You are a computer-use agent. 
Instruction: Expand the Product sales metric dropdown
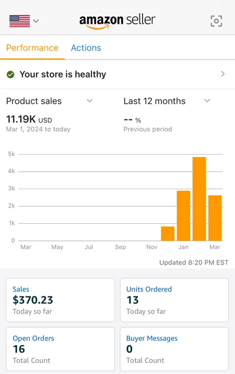(x=90, y=101)
